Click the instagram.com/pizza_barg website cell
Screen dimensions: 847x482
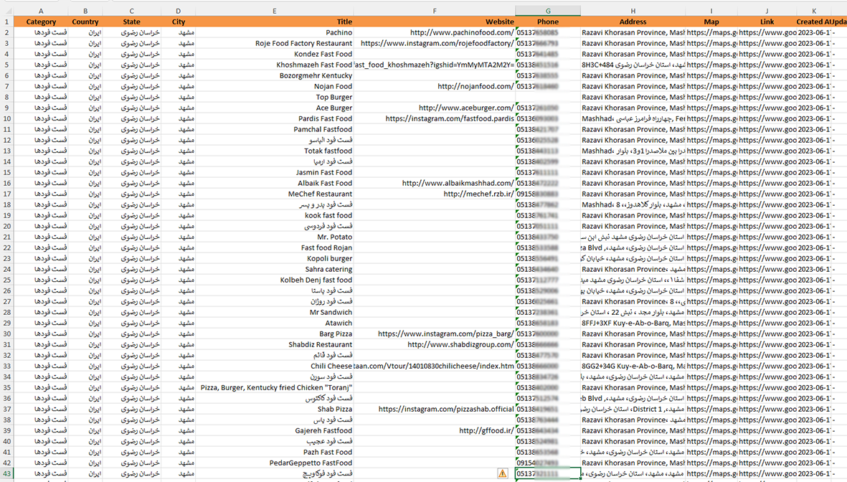[435, 334]
